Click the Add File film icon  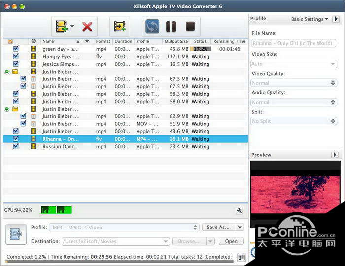click(x=62, y=27)
